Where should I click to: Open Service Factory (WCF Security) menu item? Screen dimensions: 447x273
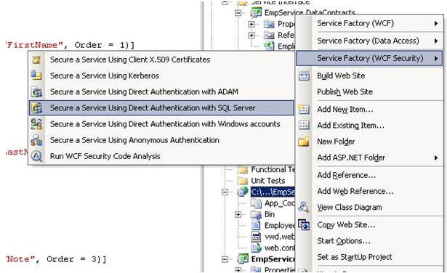coord(369,58)
